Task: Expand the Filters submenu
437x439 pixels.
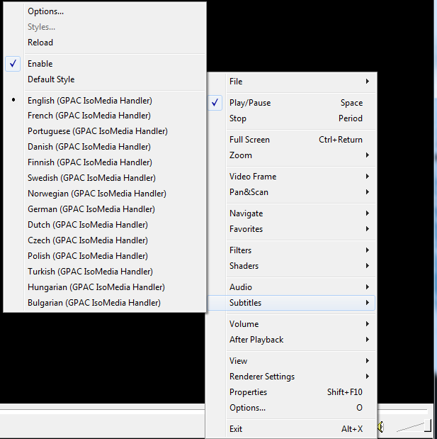Action: tap(291, 250)
